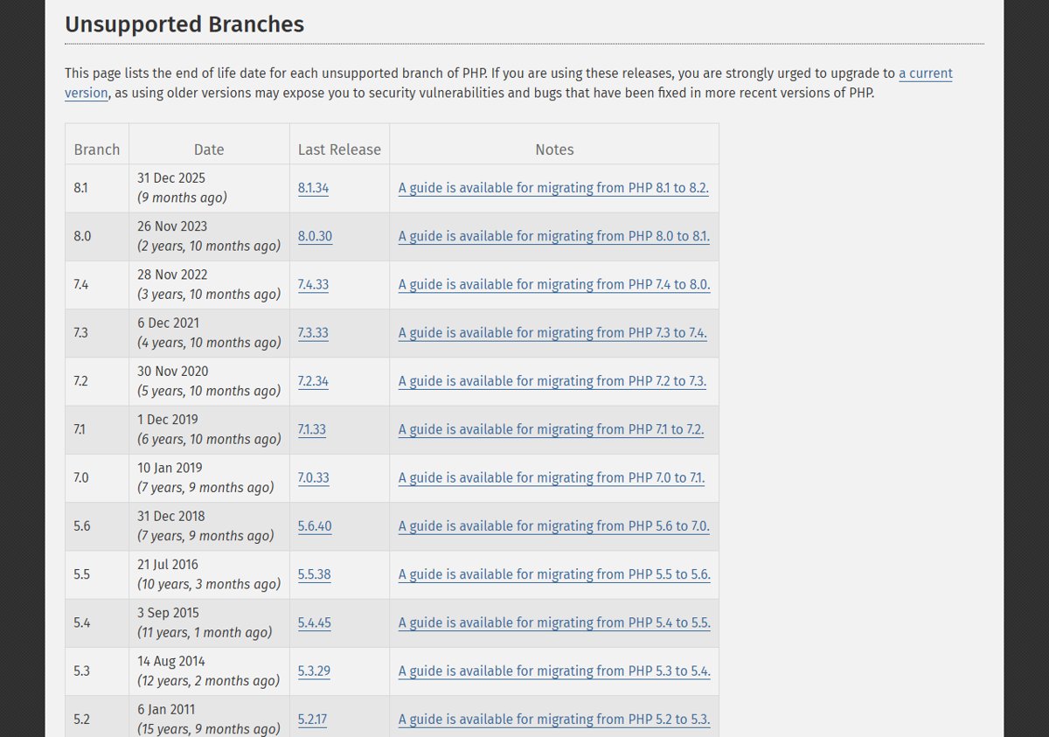
Task: Click the date 28 Nov 2022
Action: (172, 275)
